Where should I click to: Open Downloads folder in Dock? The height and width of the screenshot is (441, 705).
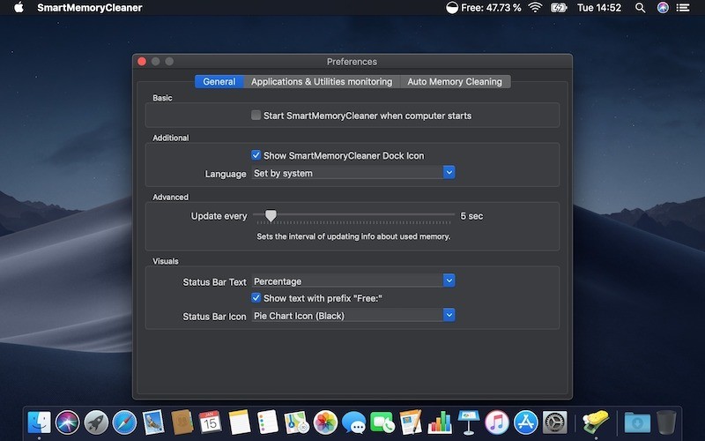(637, 422)
